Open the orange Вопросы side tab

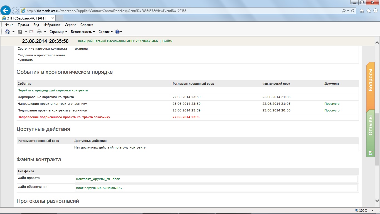point(370,80)
